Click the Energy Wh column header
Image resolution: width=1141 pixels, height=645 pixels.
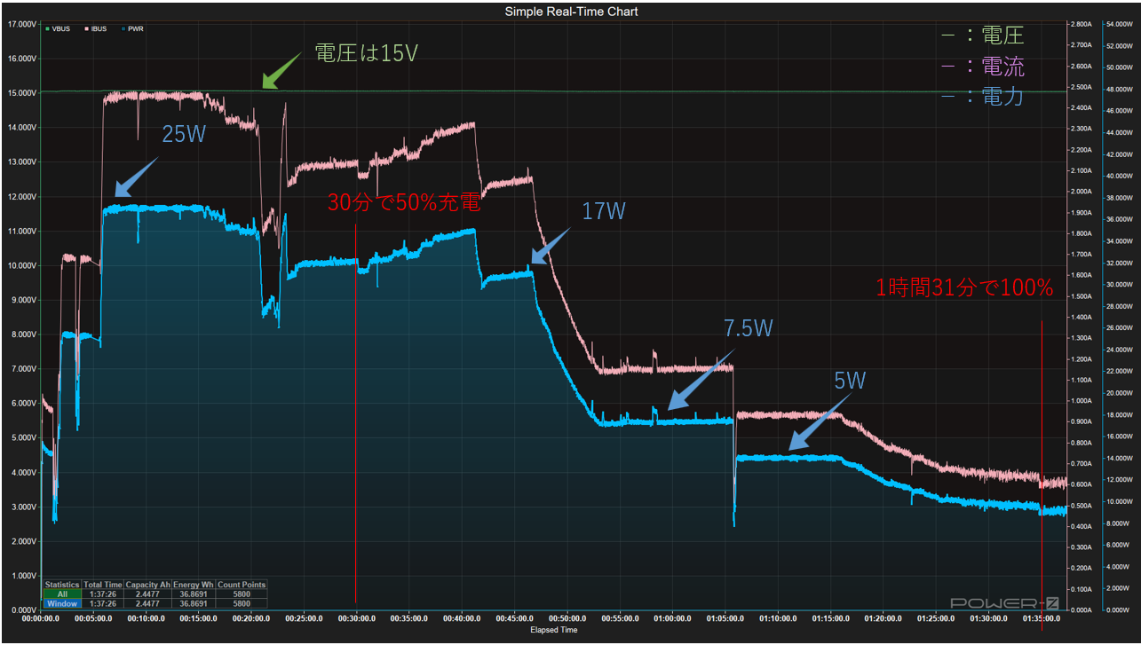[194, 586]
